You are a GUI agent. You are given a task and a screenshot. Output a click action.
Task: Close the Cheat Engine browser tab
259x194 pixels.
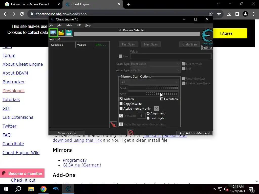pyautogui.click(x=119, y=4)
